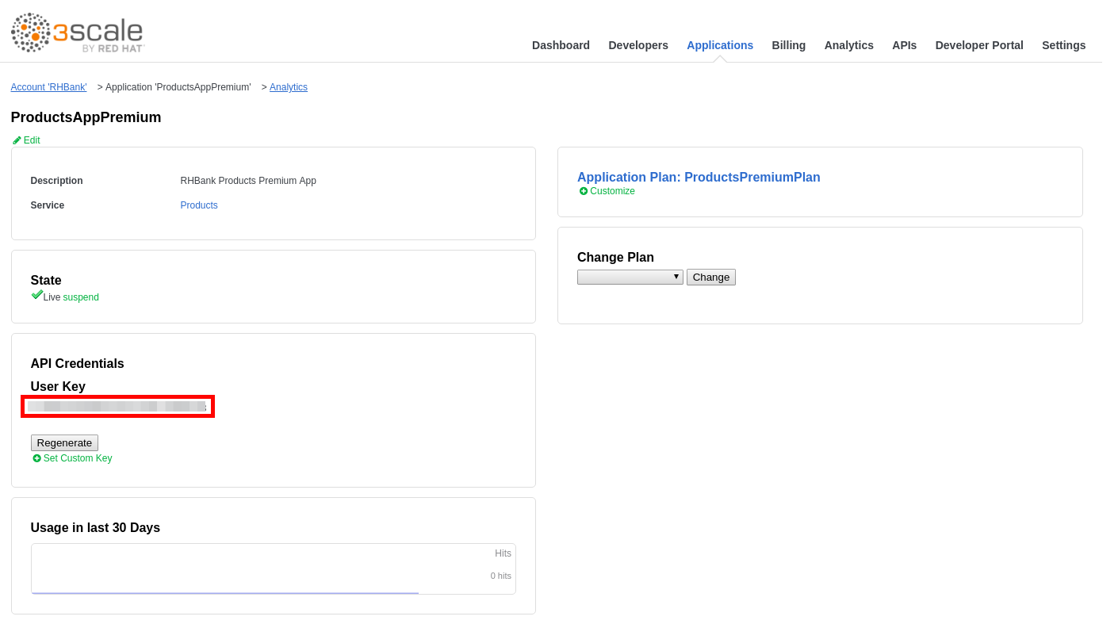
Task: Click the green plus Customize icon
Action: point(584,191)
